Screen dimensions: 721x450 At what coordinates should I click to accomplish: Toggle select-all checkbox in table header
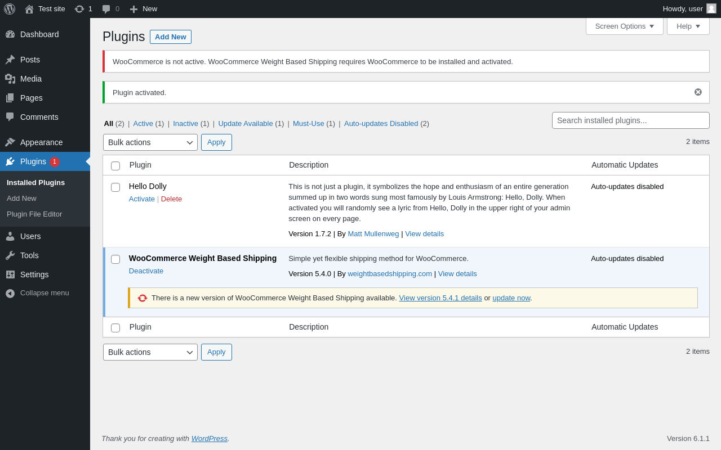point(115,166)
